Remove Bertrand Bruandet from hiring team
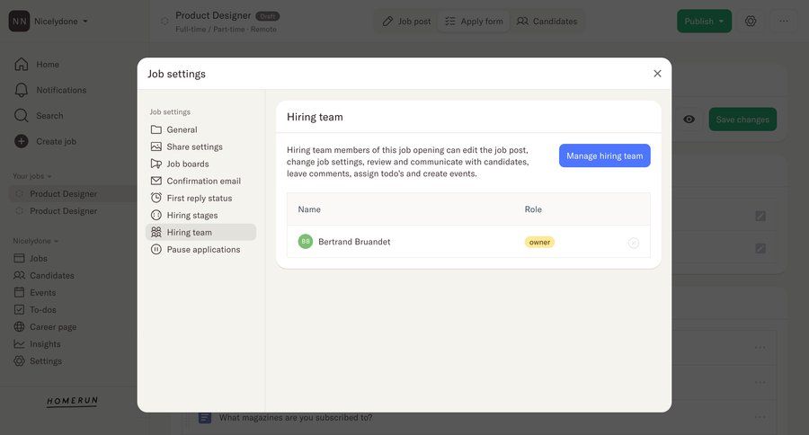The image size is (809, 435). coord(634,243)
